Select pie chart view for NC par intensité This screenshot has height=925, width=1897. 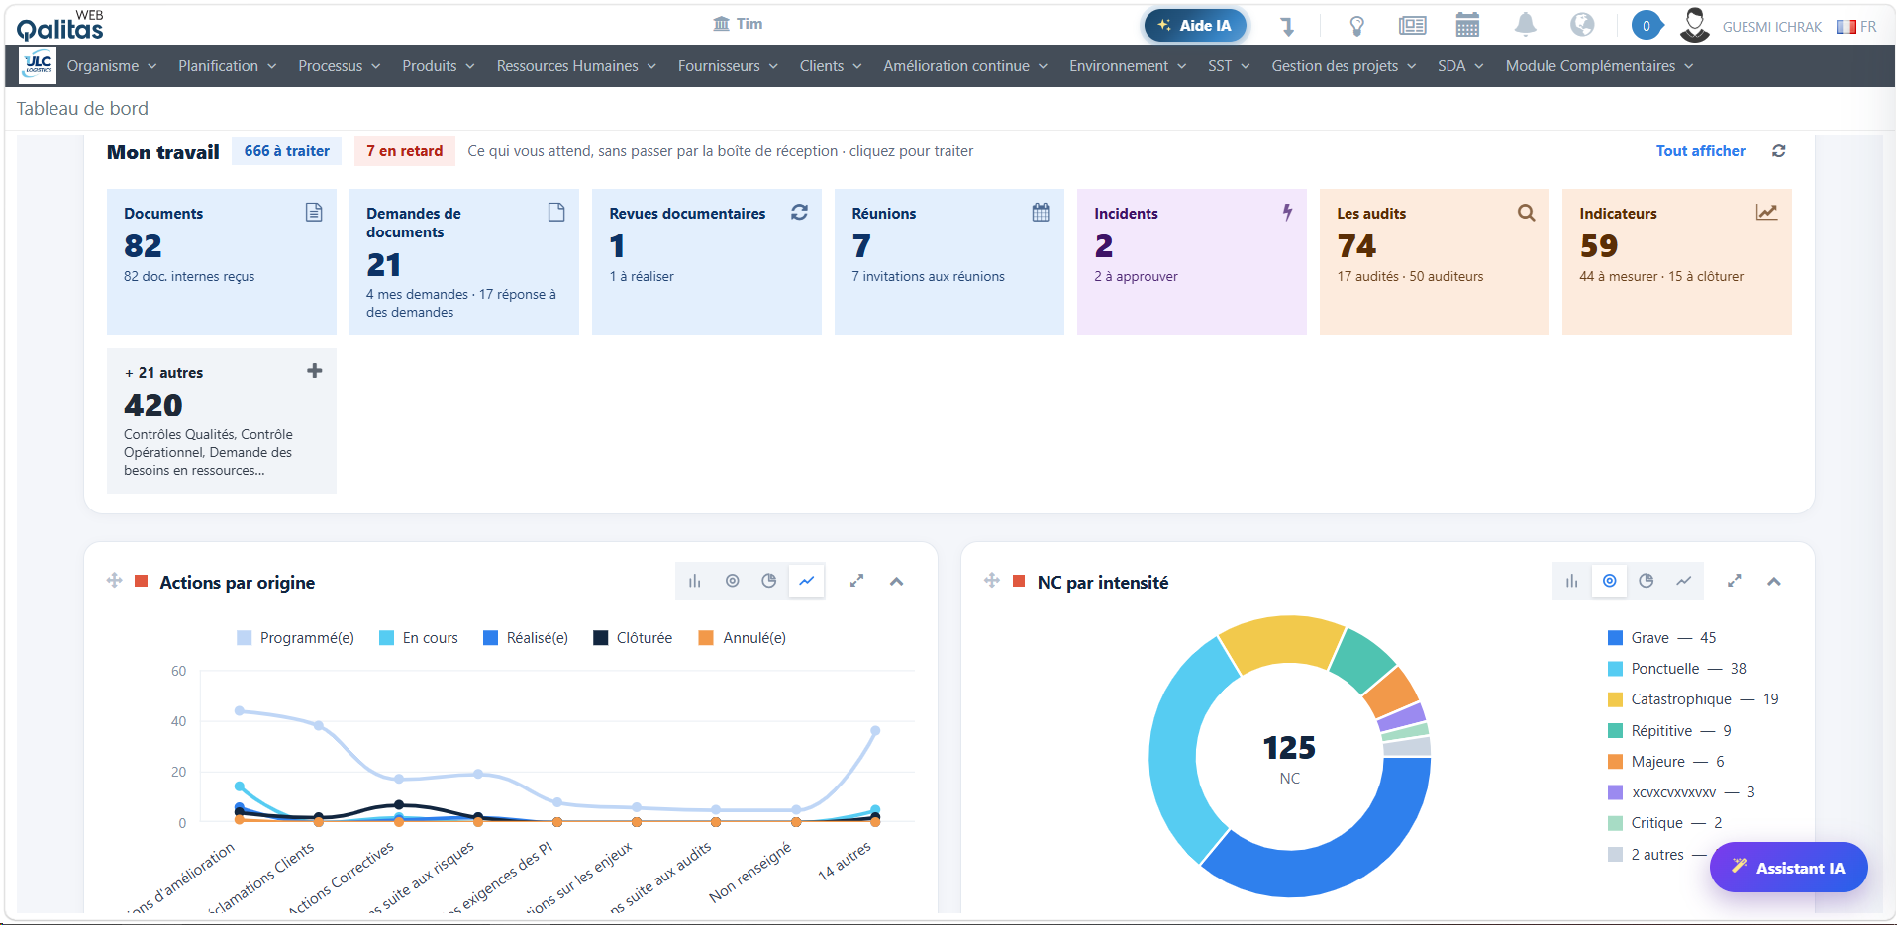pyautogui.click(x=1647, y=581)
